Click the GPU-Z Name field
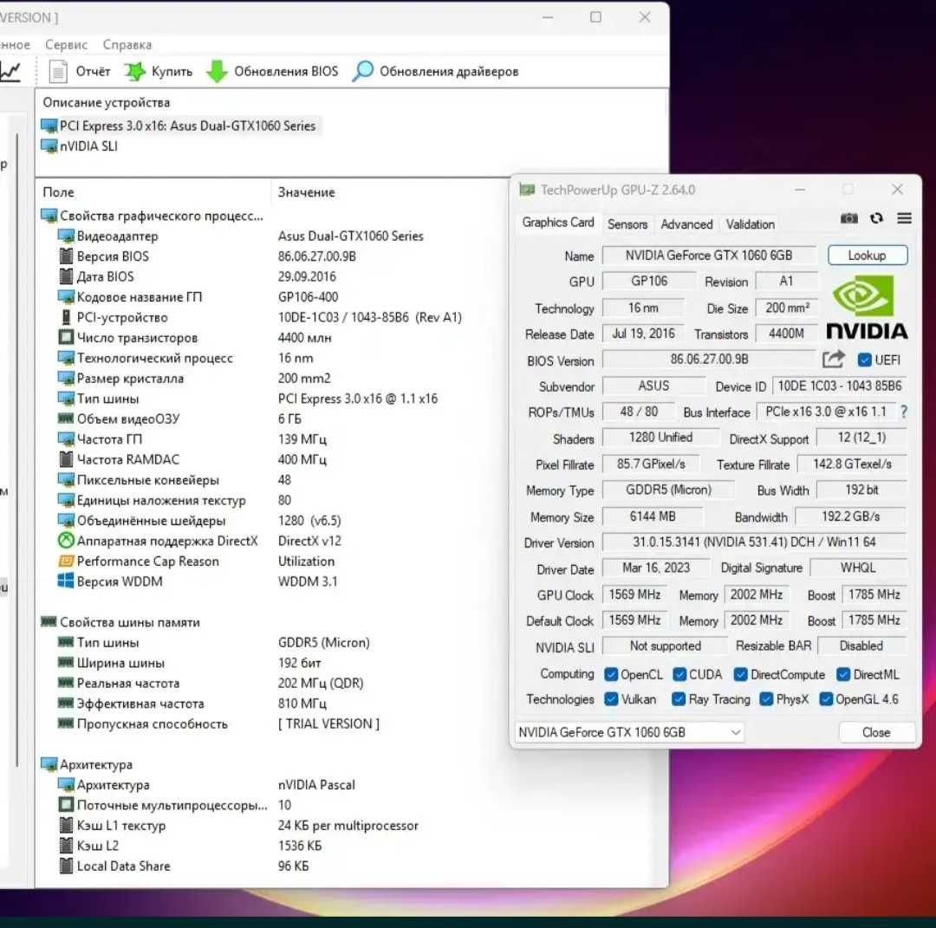The width and height of the screenshot is (936, 928). point(709,256)
